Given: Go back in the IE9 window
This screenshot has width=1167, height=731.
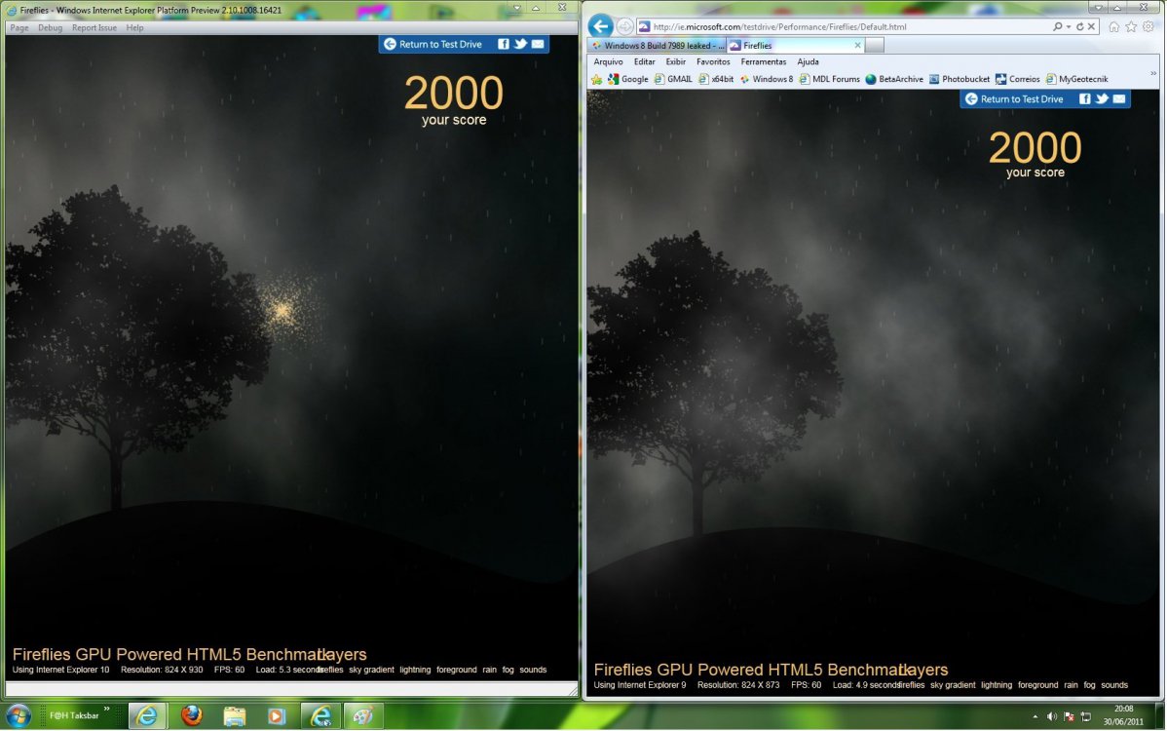Looking at the screenshot, I should point(601,26).
